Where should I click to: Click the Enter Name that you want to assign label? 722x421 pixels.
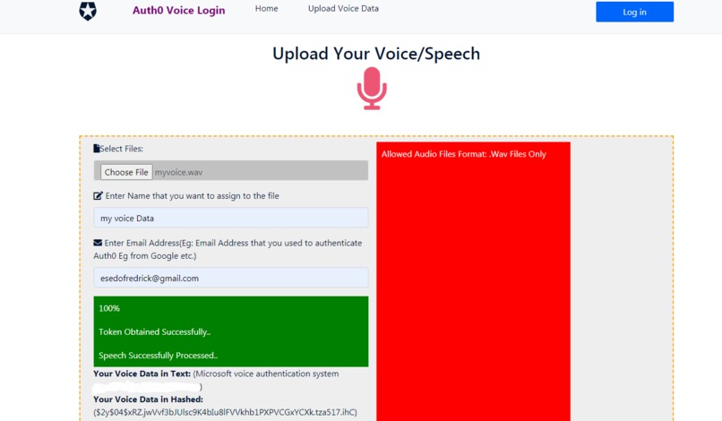[x=192, y=196]
